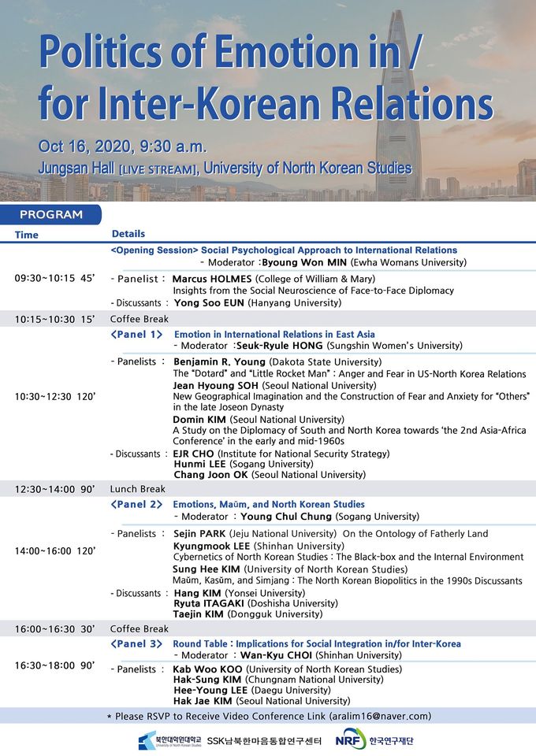The image size is (536, 756).
Task: Click panelist 'Benjamin R. Young'
Action: pos(219,361)
